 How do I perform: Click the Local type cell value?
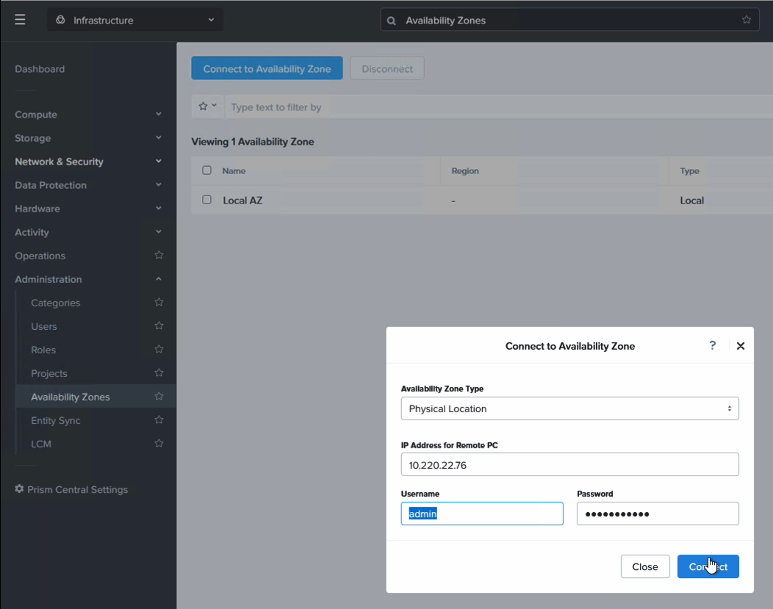(691, 201)
